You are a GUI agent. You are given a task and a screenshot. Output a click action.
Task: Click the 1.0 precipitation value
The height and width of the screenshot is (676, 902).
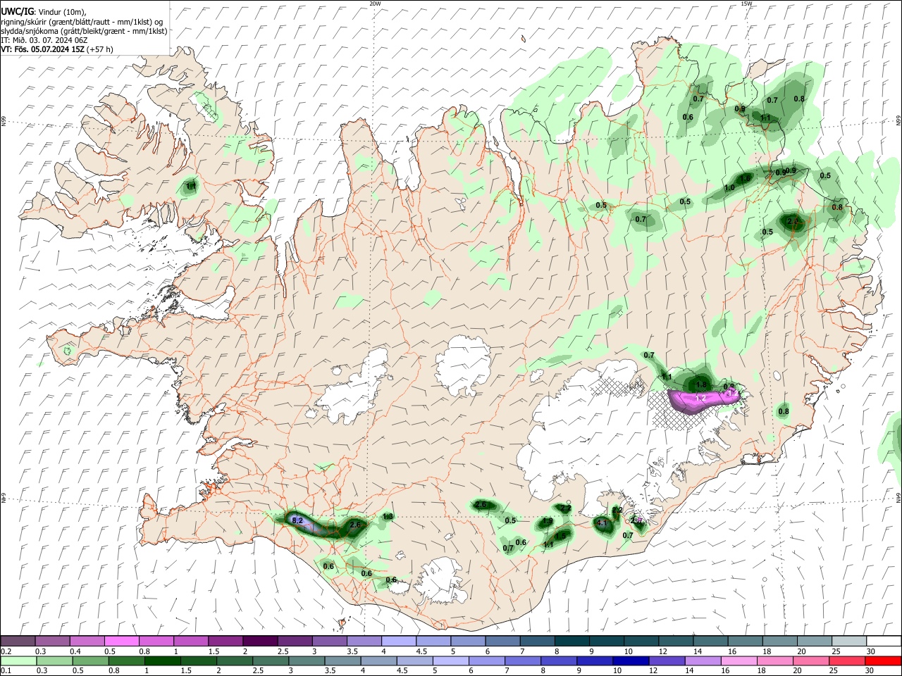click(x=729, y=188)
